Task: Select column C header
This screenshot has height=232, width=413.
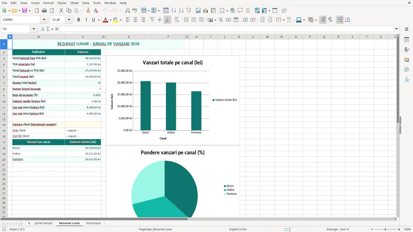Action: click(x=83, y=37)
